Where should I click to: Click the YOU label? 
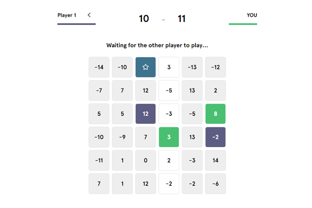click(x=252, y=15)
